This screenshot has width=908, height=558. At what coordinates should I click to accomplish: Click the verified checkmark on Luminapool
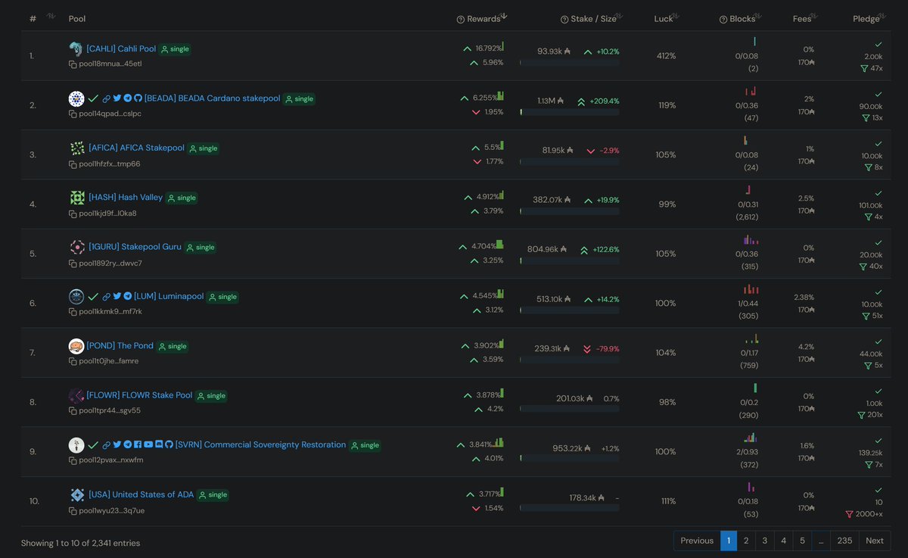click(92, 296)
